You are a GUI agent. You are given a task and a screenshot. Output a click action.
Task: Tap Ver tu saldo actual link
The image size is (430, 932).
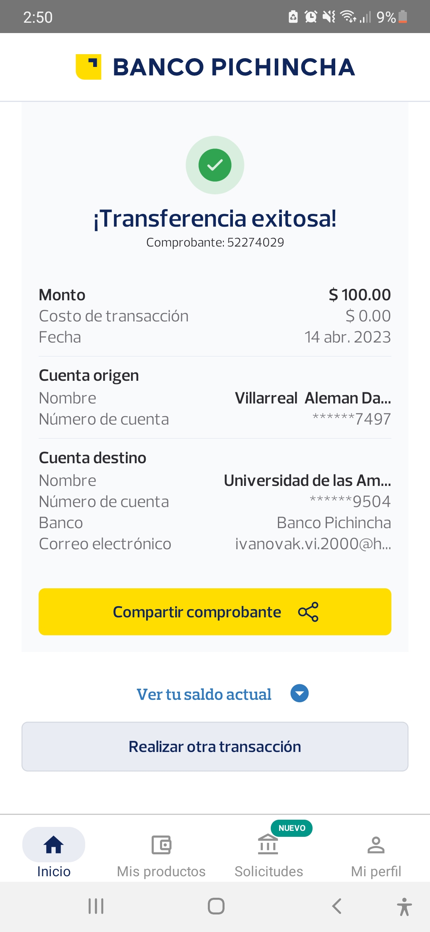204,694
